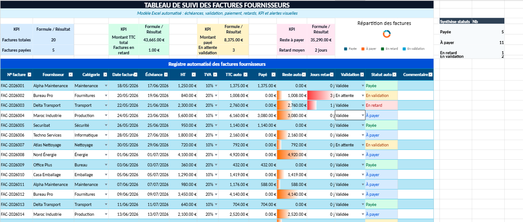The image size is (523, 222).
Task: Open category dropdown for FAC-2026001 Maintenance
Action: point(106,85)
